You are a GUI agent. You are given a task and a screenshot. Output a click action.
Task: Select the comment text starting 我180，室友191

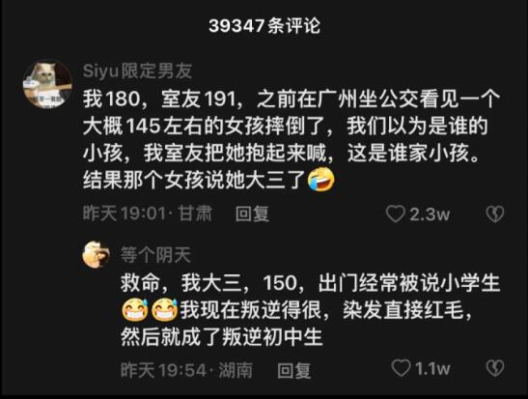click(x=292, y=140)
